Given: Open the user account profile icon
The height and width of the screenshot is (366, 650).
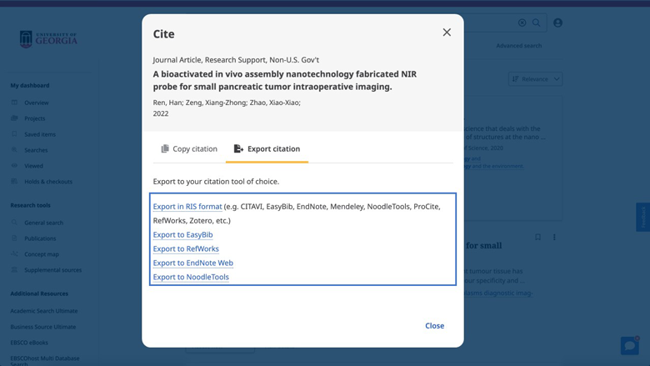Looking at the screenshot, I should click(557, 23).
